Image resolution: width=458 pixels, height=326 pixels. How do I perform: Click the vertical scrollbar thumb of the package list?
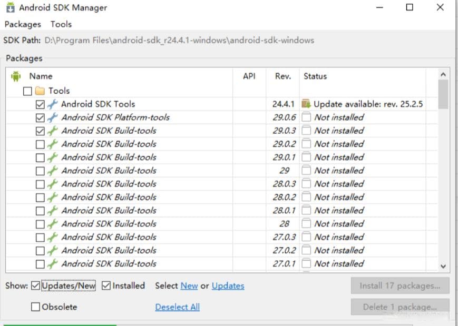[443, 94]
